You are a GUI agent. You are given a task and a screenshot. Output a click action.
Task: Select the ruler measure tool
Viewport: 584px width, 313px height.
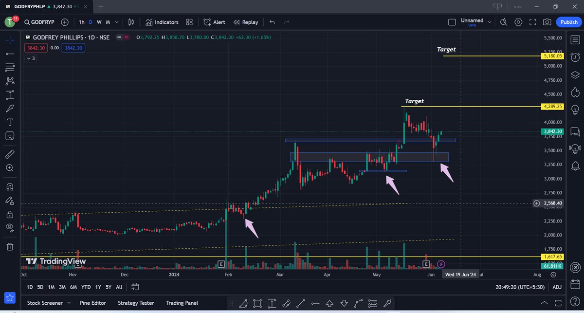pyautogui.click(x=10, y=154)
